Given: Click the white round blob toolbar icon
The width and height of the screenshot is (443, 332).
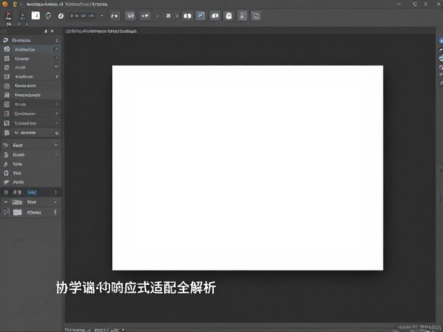Looking at the screenshot, I should (x=228, y=16).
